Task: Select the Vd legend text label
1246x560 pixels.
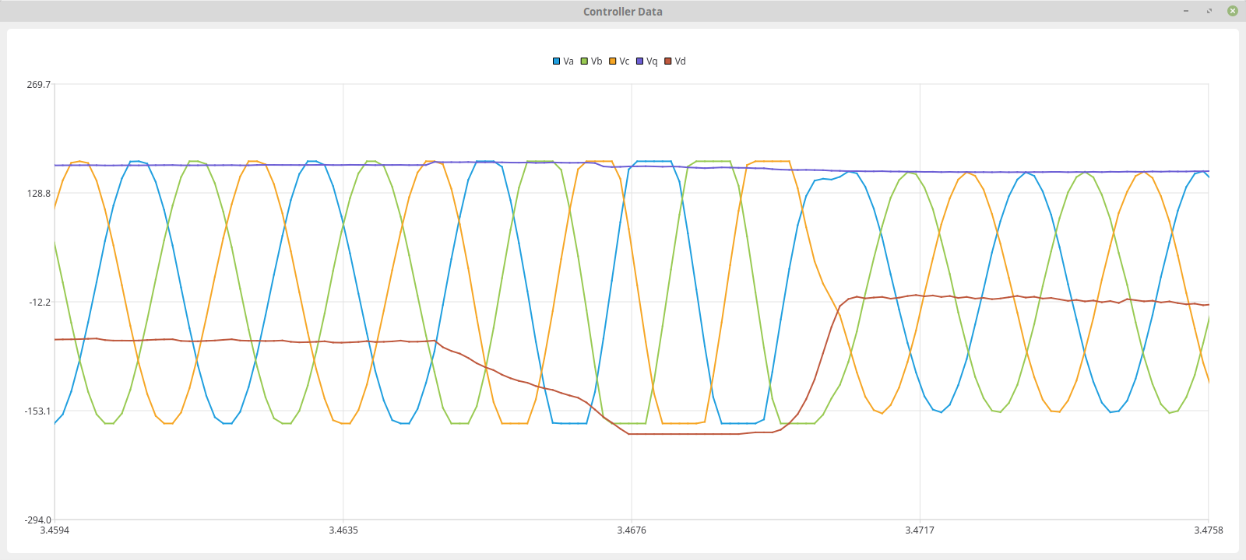Action: click(x=681, y=61)
